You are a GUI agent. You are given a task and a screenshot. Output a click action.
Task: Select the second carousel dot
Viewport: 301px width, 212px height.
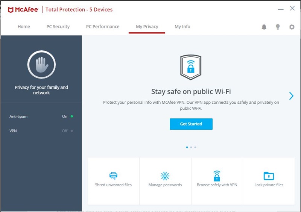click(x=191, y=147)
